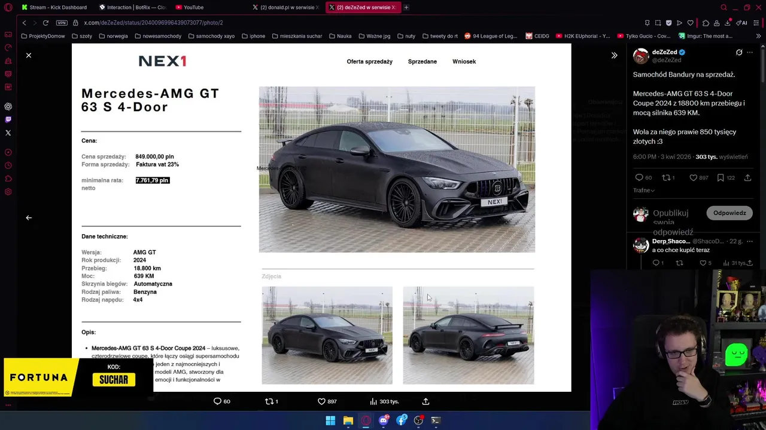Switch to Stream - Kick Dashboard tab
766x430 pixels.
tap(54, 7)
